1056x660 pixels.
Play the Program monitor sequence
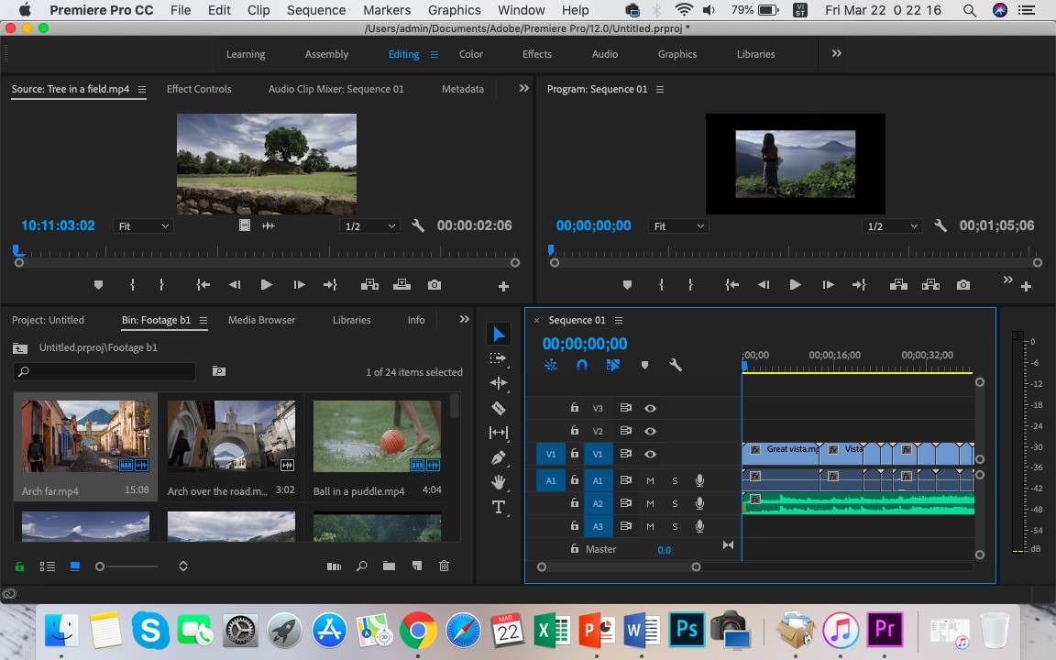pos(795,285)
